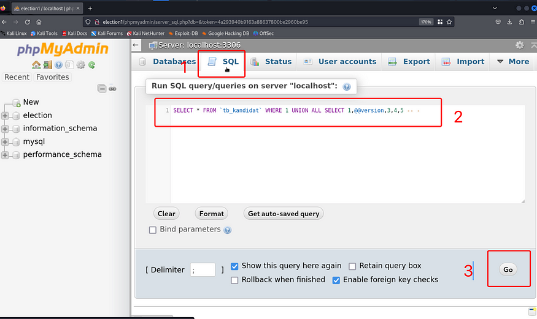Viewport: 537px width, 319px height.
Task: Click browser reload button
Action: (28, 22)
